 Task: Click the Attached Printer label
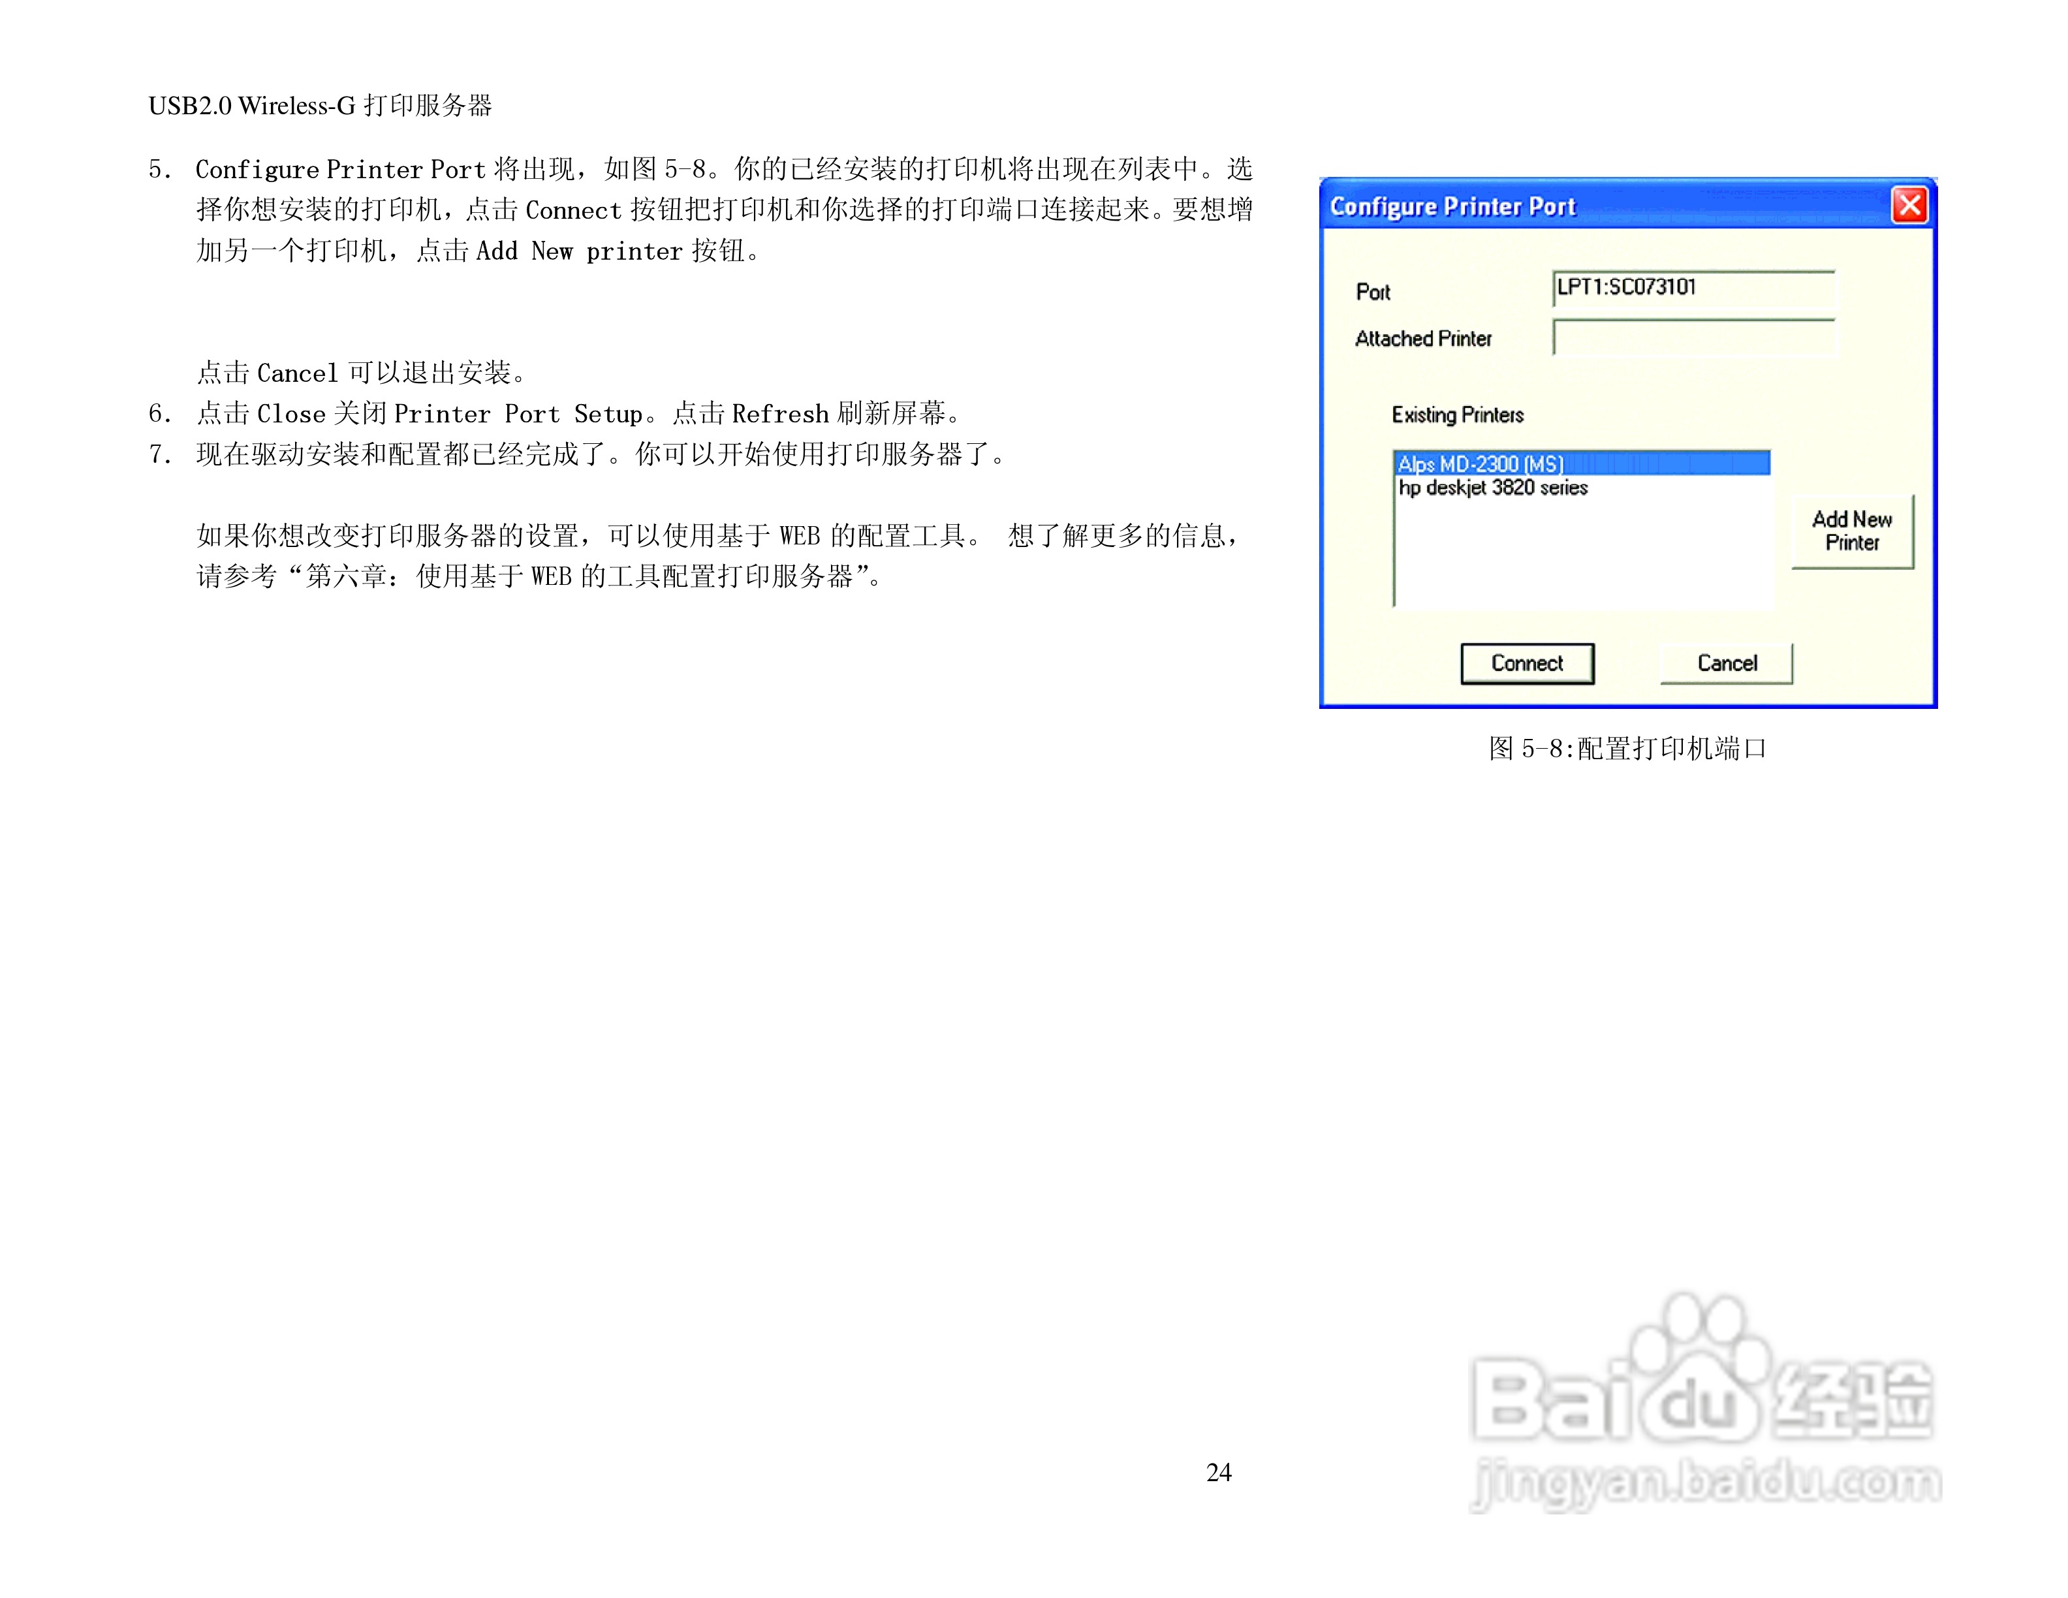[x=1424, y=339]
